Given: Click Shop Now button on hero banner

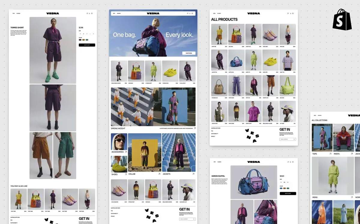Looking at the screenshot, I should pyautogui.click(x=189, y=53).
